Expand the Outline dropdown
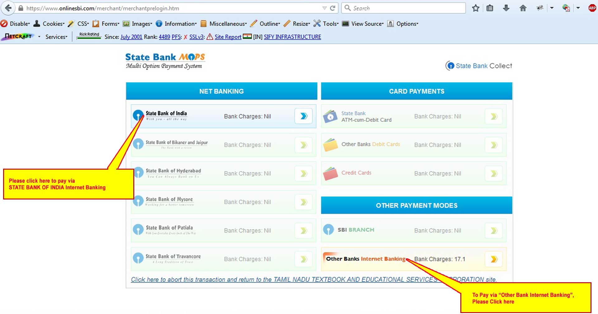 point(265,24)
